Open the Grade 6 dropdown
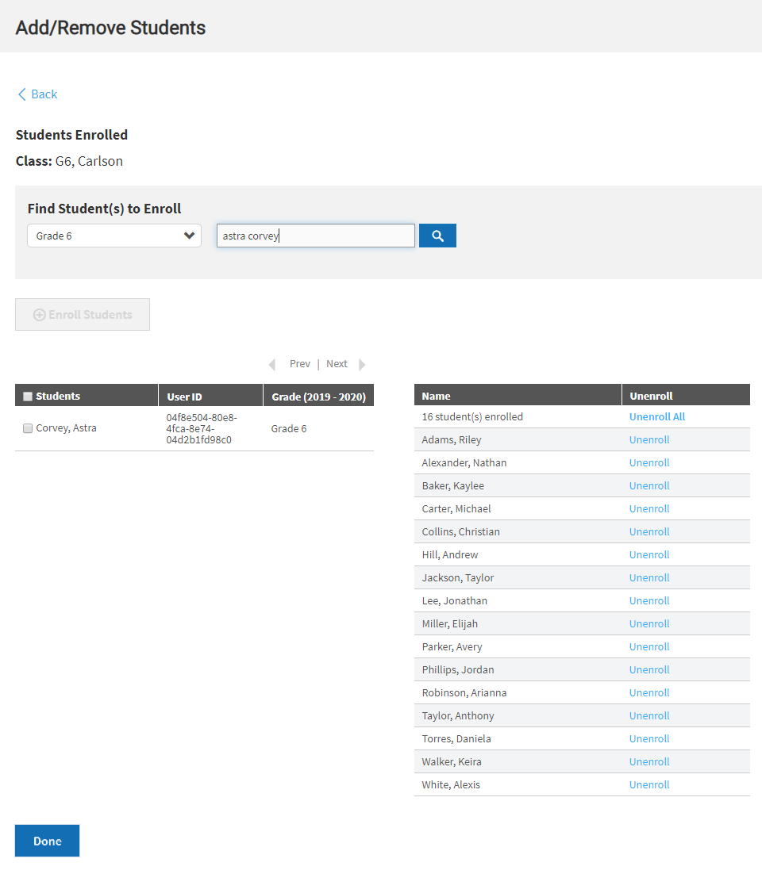This screenshot has height=874, width=762. point(114,235)
